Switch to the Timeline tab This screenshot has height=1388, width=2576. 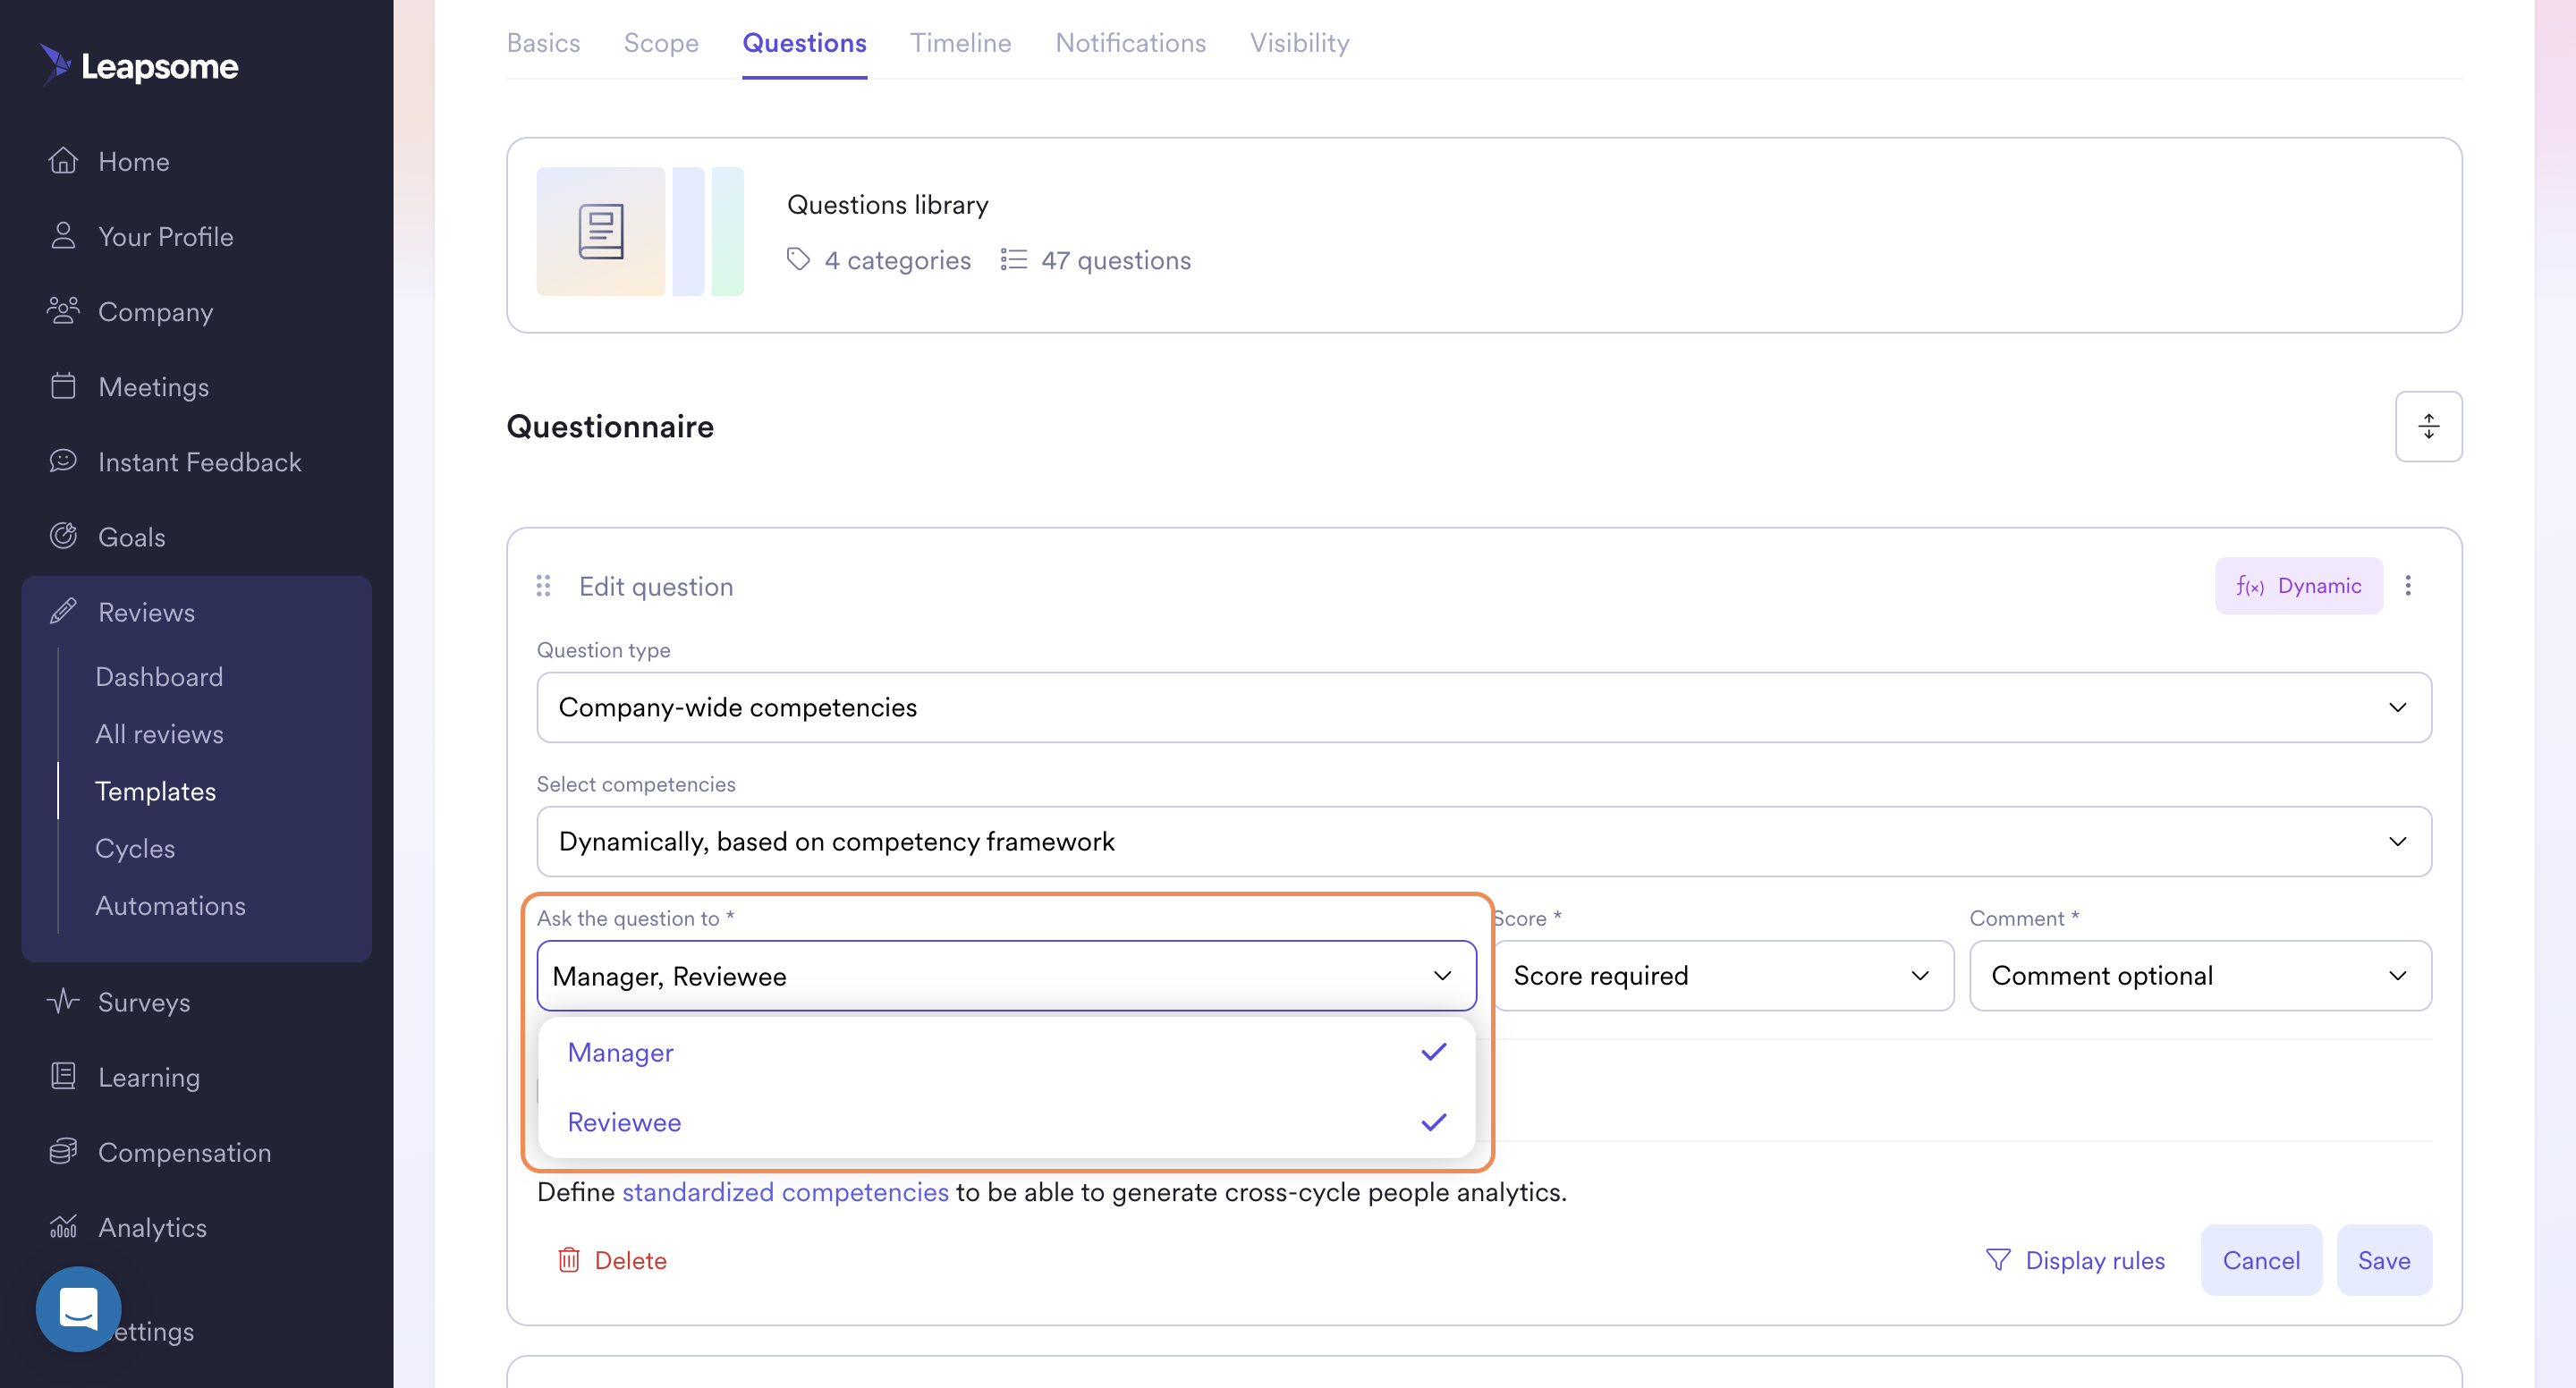click(x=960, y=43)
